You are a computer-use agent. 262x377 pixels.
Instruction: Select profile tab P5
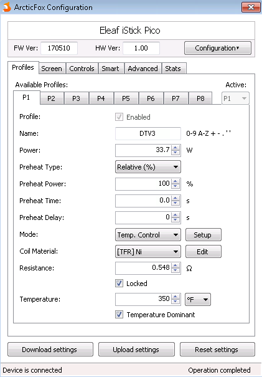point(126,98)
